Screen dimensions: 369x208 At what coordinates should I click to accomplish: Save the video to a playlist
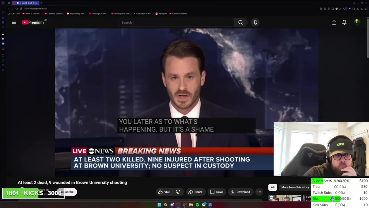[x=216, y=192]
